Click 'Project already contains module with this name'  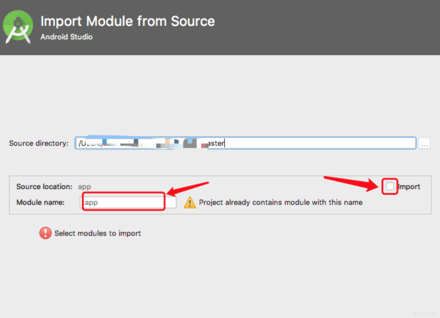coord(281,203)
